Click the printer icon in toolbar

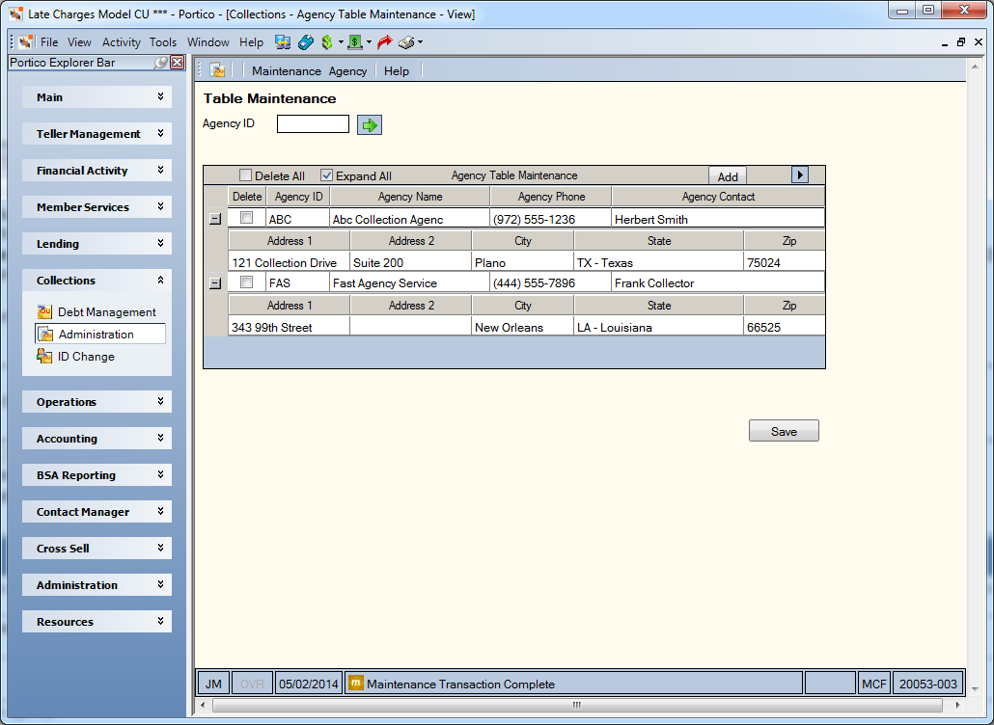click(406, 42)
